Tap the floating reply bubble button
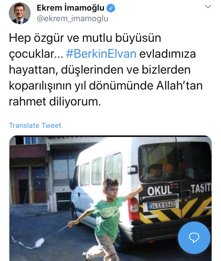 [194, 237]
